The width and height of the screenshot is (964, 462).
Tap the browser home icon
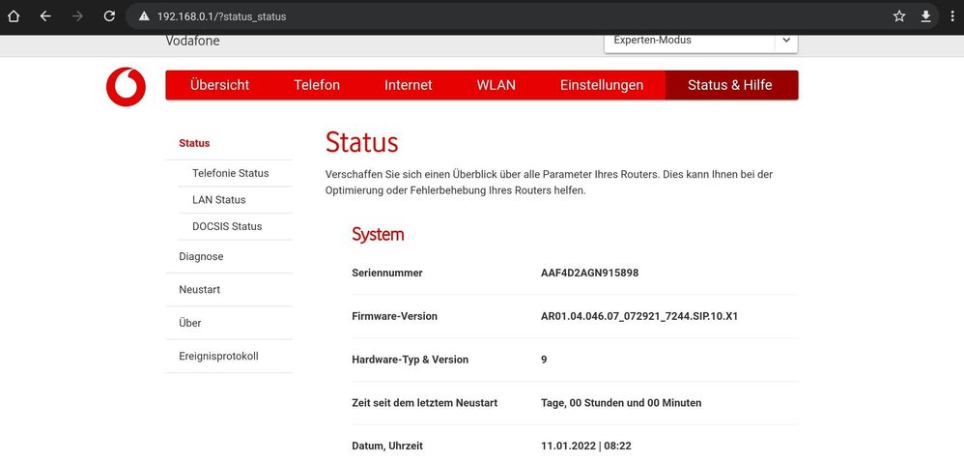14,16
